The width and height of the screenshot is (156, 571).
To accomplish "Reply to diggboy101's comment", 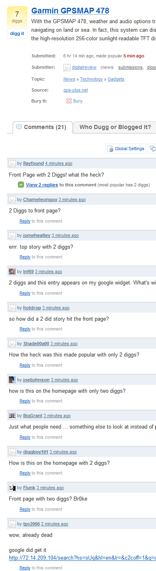I will [25, 473].
